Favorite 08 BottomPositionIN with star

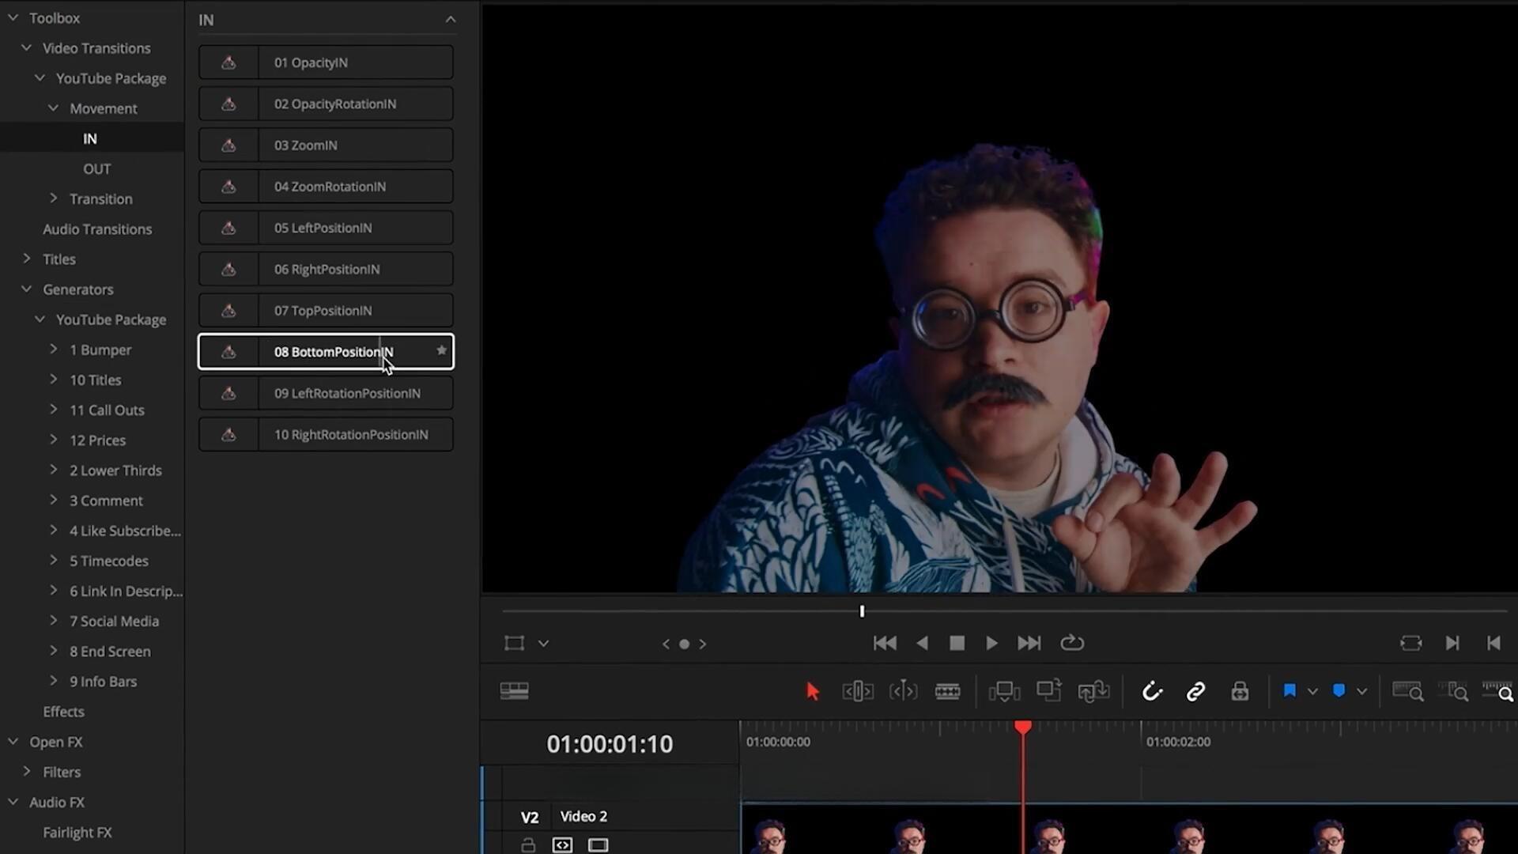point(441,350)
